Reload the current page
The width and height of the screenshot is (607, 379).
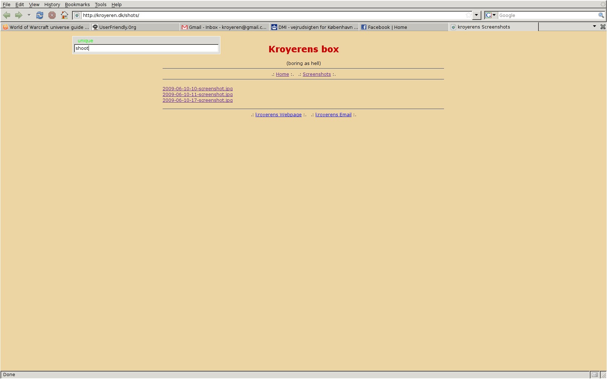pyautogui.click(x=40, y=15)
